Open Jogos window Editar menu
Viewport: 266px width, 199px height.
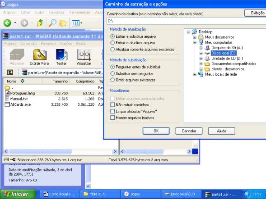25,12
